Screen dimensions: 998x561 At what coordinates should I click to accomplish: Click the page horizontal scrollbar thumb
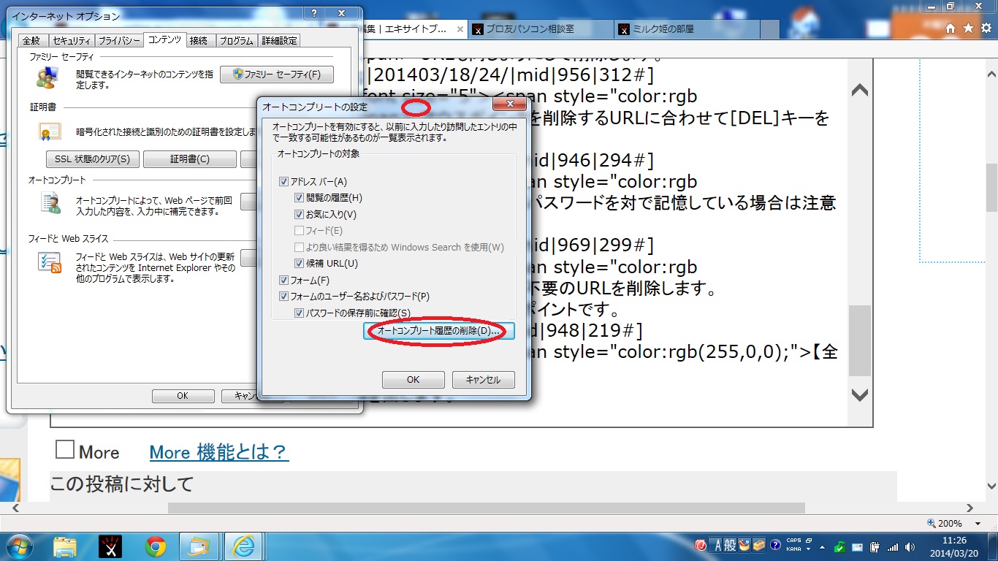487,508
